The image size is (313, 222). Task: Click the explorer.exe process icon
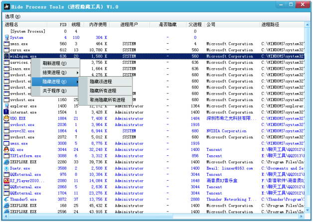[x=6, y=106]
